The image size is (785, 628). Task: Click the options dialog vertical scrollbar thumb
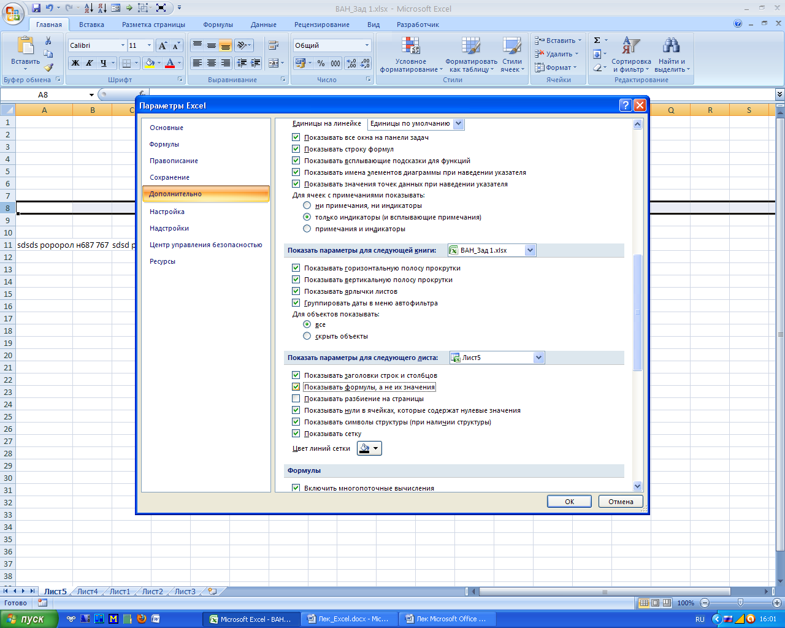click(637, 312)
